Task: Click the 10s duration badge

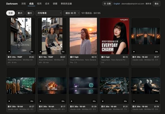Action: [x=63, y=51]
